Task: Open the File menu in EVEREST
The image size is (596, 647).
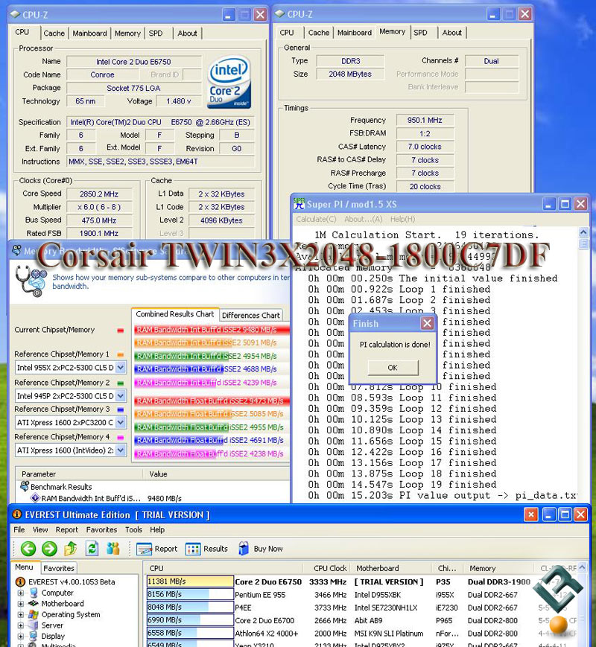Action: (19, 529)
